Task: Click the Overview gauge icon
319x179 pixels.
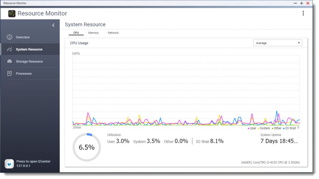Action: (x=10, y=37)
